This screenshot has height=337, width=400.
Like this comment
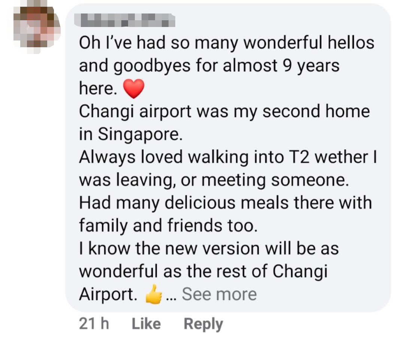[x=146, y=324]
